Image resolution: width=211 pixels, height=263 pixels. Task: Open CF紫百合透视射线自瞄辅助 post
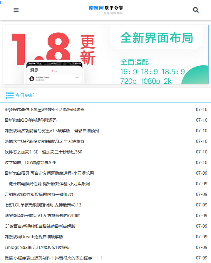[40, 226]
